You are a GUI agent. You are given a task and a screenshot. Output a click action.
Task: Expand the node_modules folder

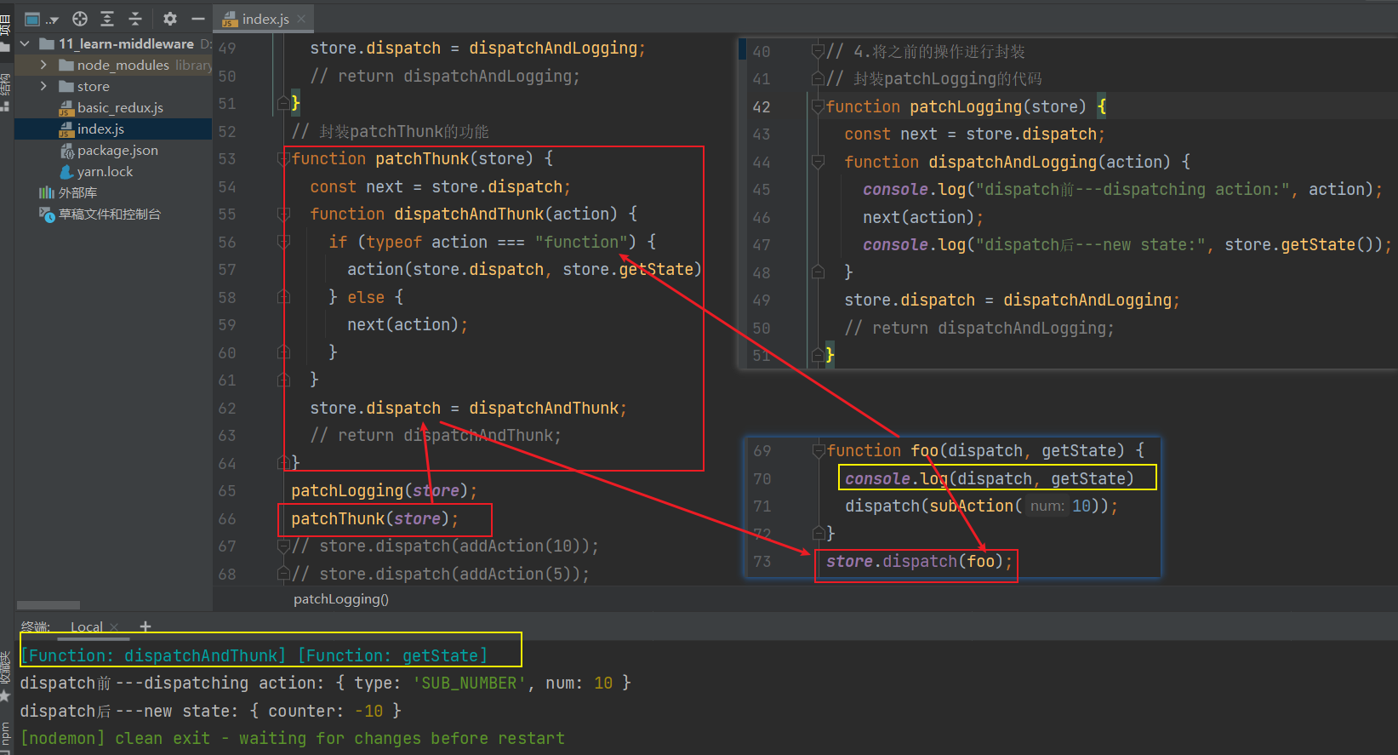point(43,65)
